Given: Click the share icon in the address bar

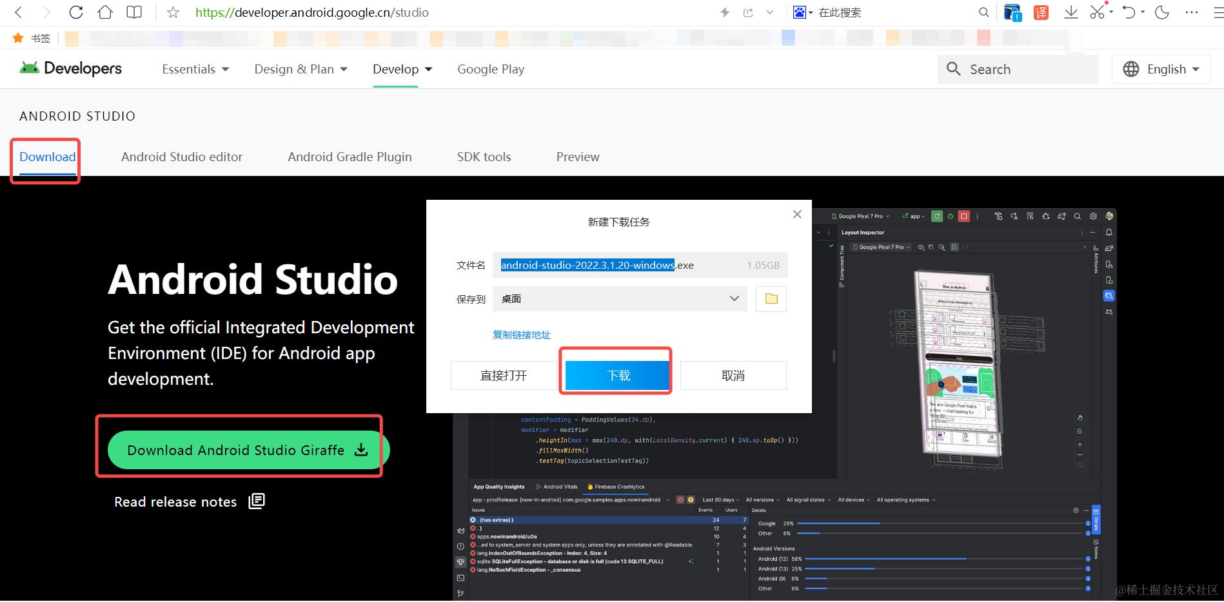Looking at the screenshot, I should [748, 12].
